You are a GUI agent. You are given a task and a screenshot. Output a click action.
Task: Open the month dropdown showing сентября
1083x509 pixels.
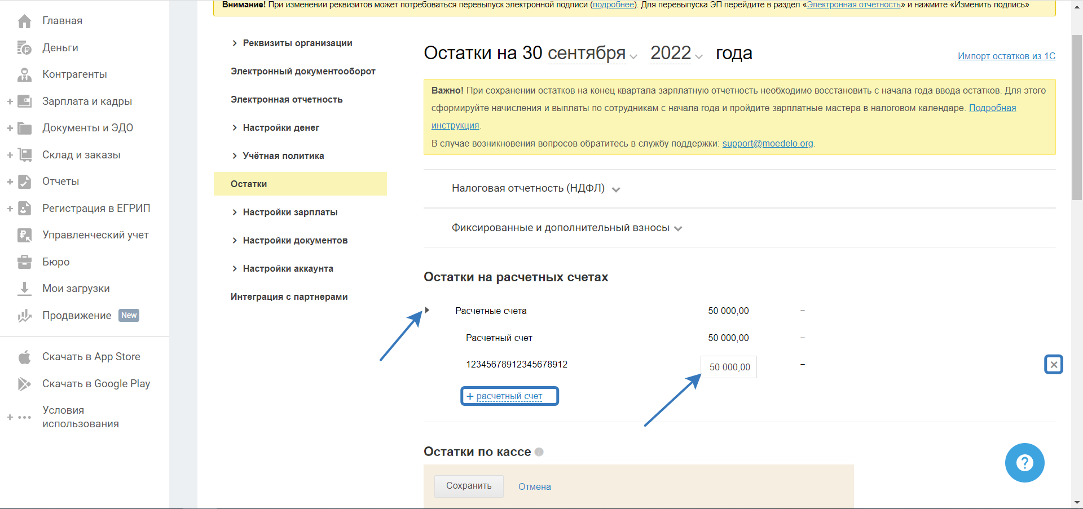[x=592, y=54]
